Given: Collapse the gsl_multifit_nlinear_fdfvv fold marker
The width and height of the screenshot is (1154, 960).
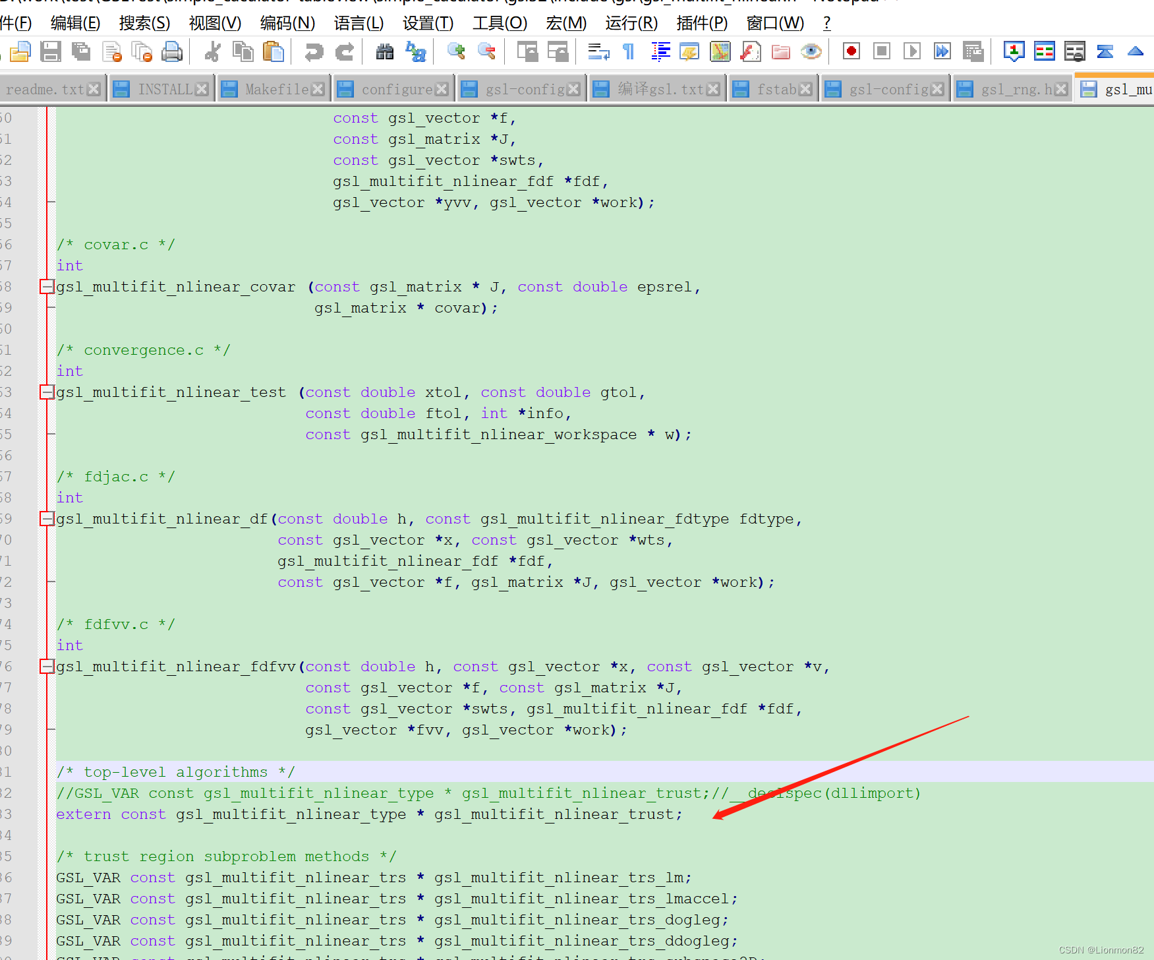Looking at the screenshot, I should point(47,666).
